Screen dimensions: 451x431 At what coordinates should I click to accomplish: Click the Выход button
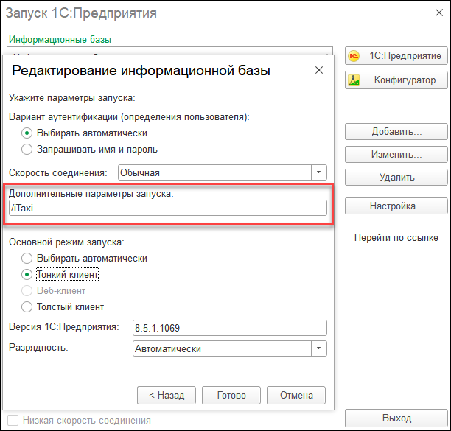(x=396, y=418)
